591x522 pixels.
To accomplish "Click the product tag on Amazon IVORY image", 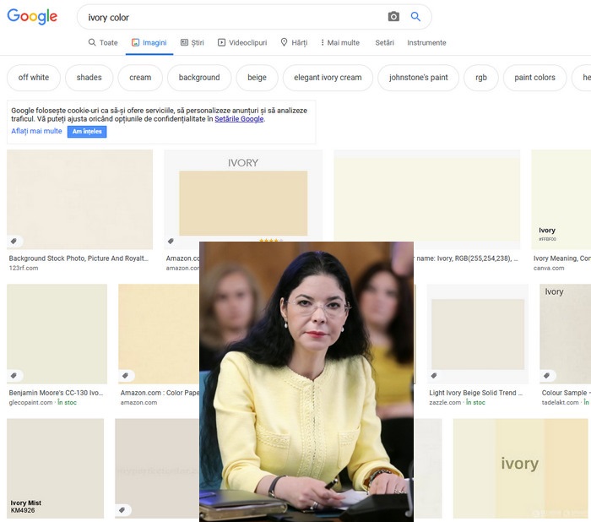I will point(171,241).
